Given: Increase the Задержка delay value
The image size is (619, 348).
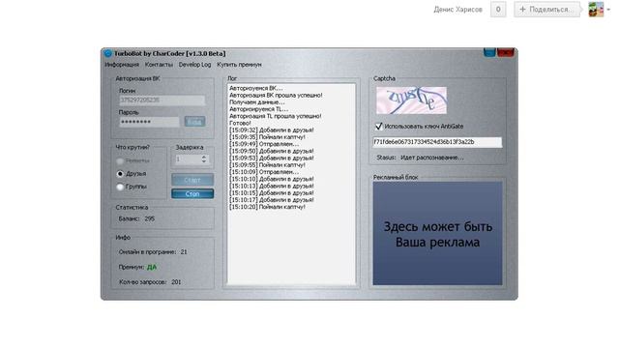Looking at the screenshot, I should [x=204, y=157].
